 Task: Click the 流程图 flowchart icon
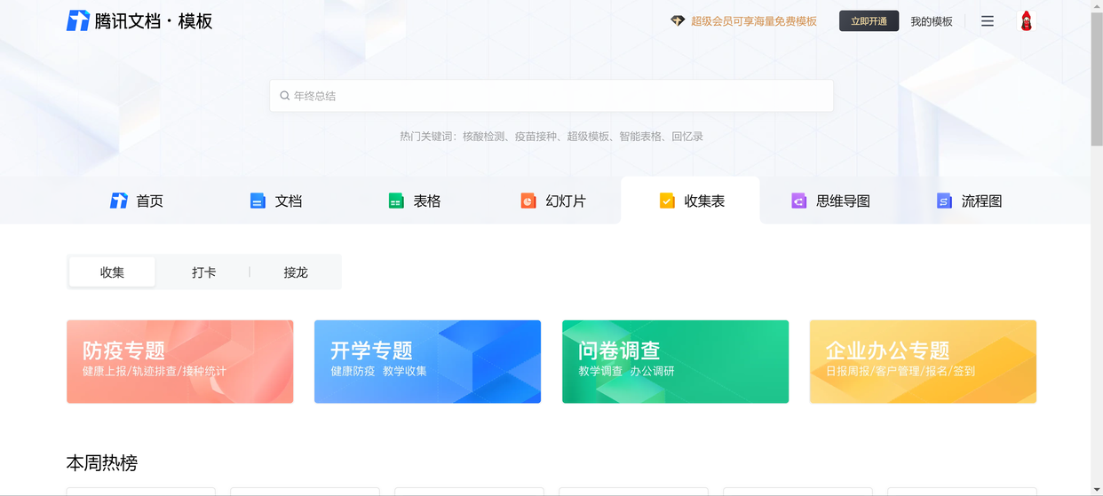944,201
